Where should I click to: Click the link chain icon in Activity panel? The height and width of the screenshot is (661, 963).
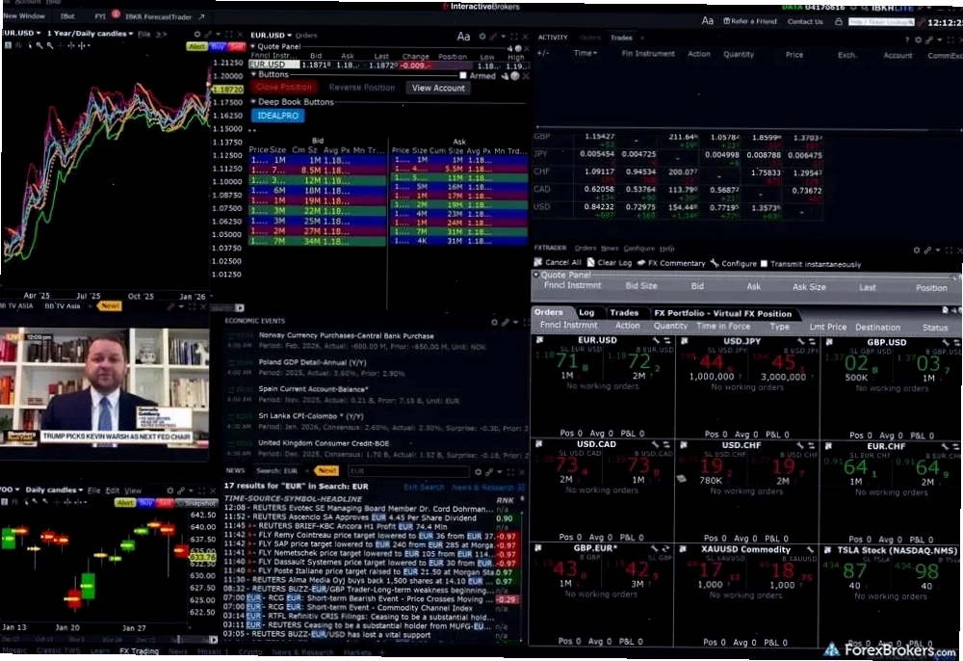tap(929, 40)
